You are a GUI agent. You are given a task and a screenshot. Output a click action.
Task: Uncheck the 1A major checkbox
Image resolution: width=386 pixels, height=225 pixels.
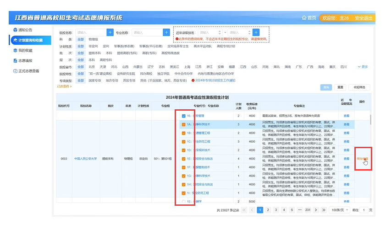(x=184, y=124)
